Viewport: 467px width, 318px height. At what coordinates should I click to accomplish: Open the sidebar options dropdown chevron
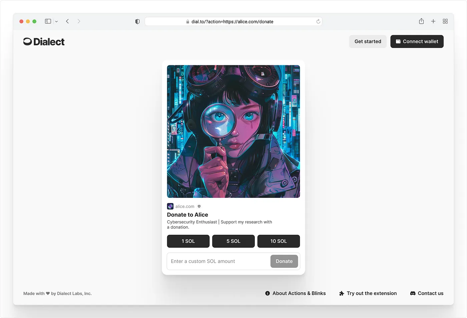point(56,22)
